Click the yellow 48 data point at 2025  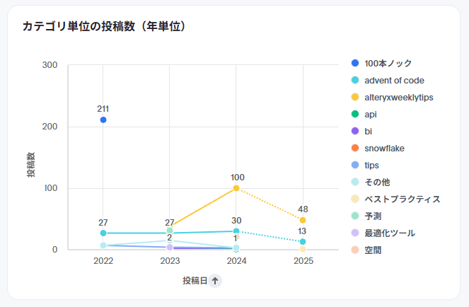click(x=303, y=220)
